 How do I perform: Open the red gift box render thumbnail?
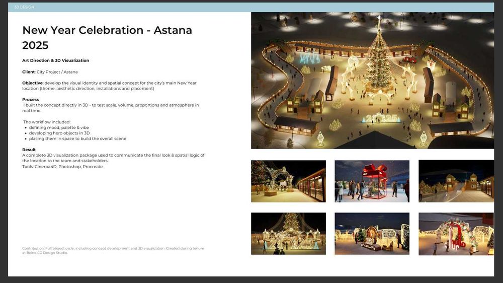coord(372,181)
